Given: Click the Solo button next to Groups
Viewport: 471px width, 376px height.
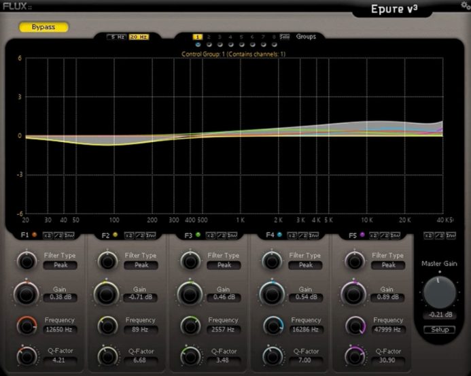Looking at the screenshot, I should [285, 37].
